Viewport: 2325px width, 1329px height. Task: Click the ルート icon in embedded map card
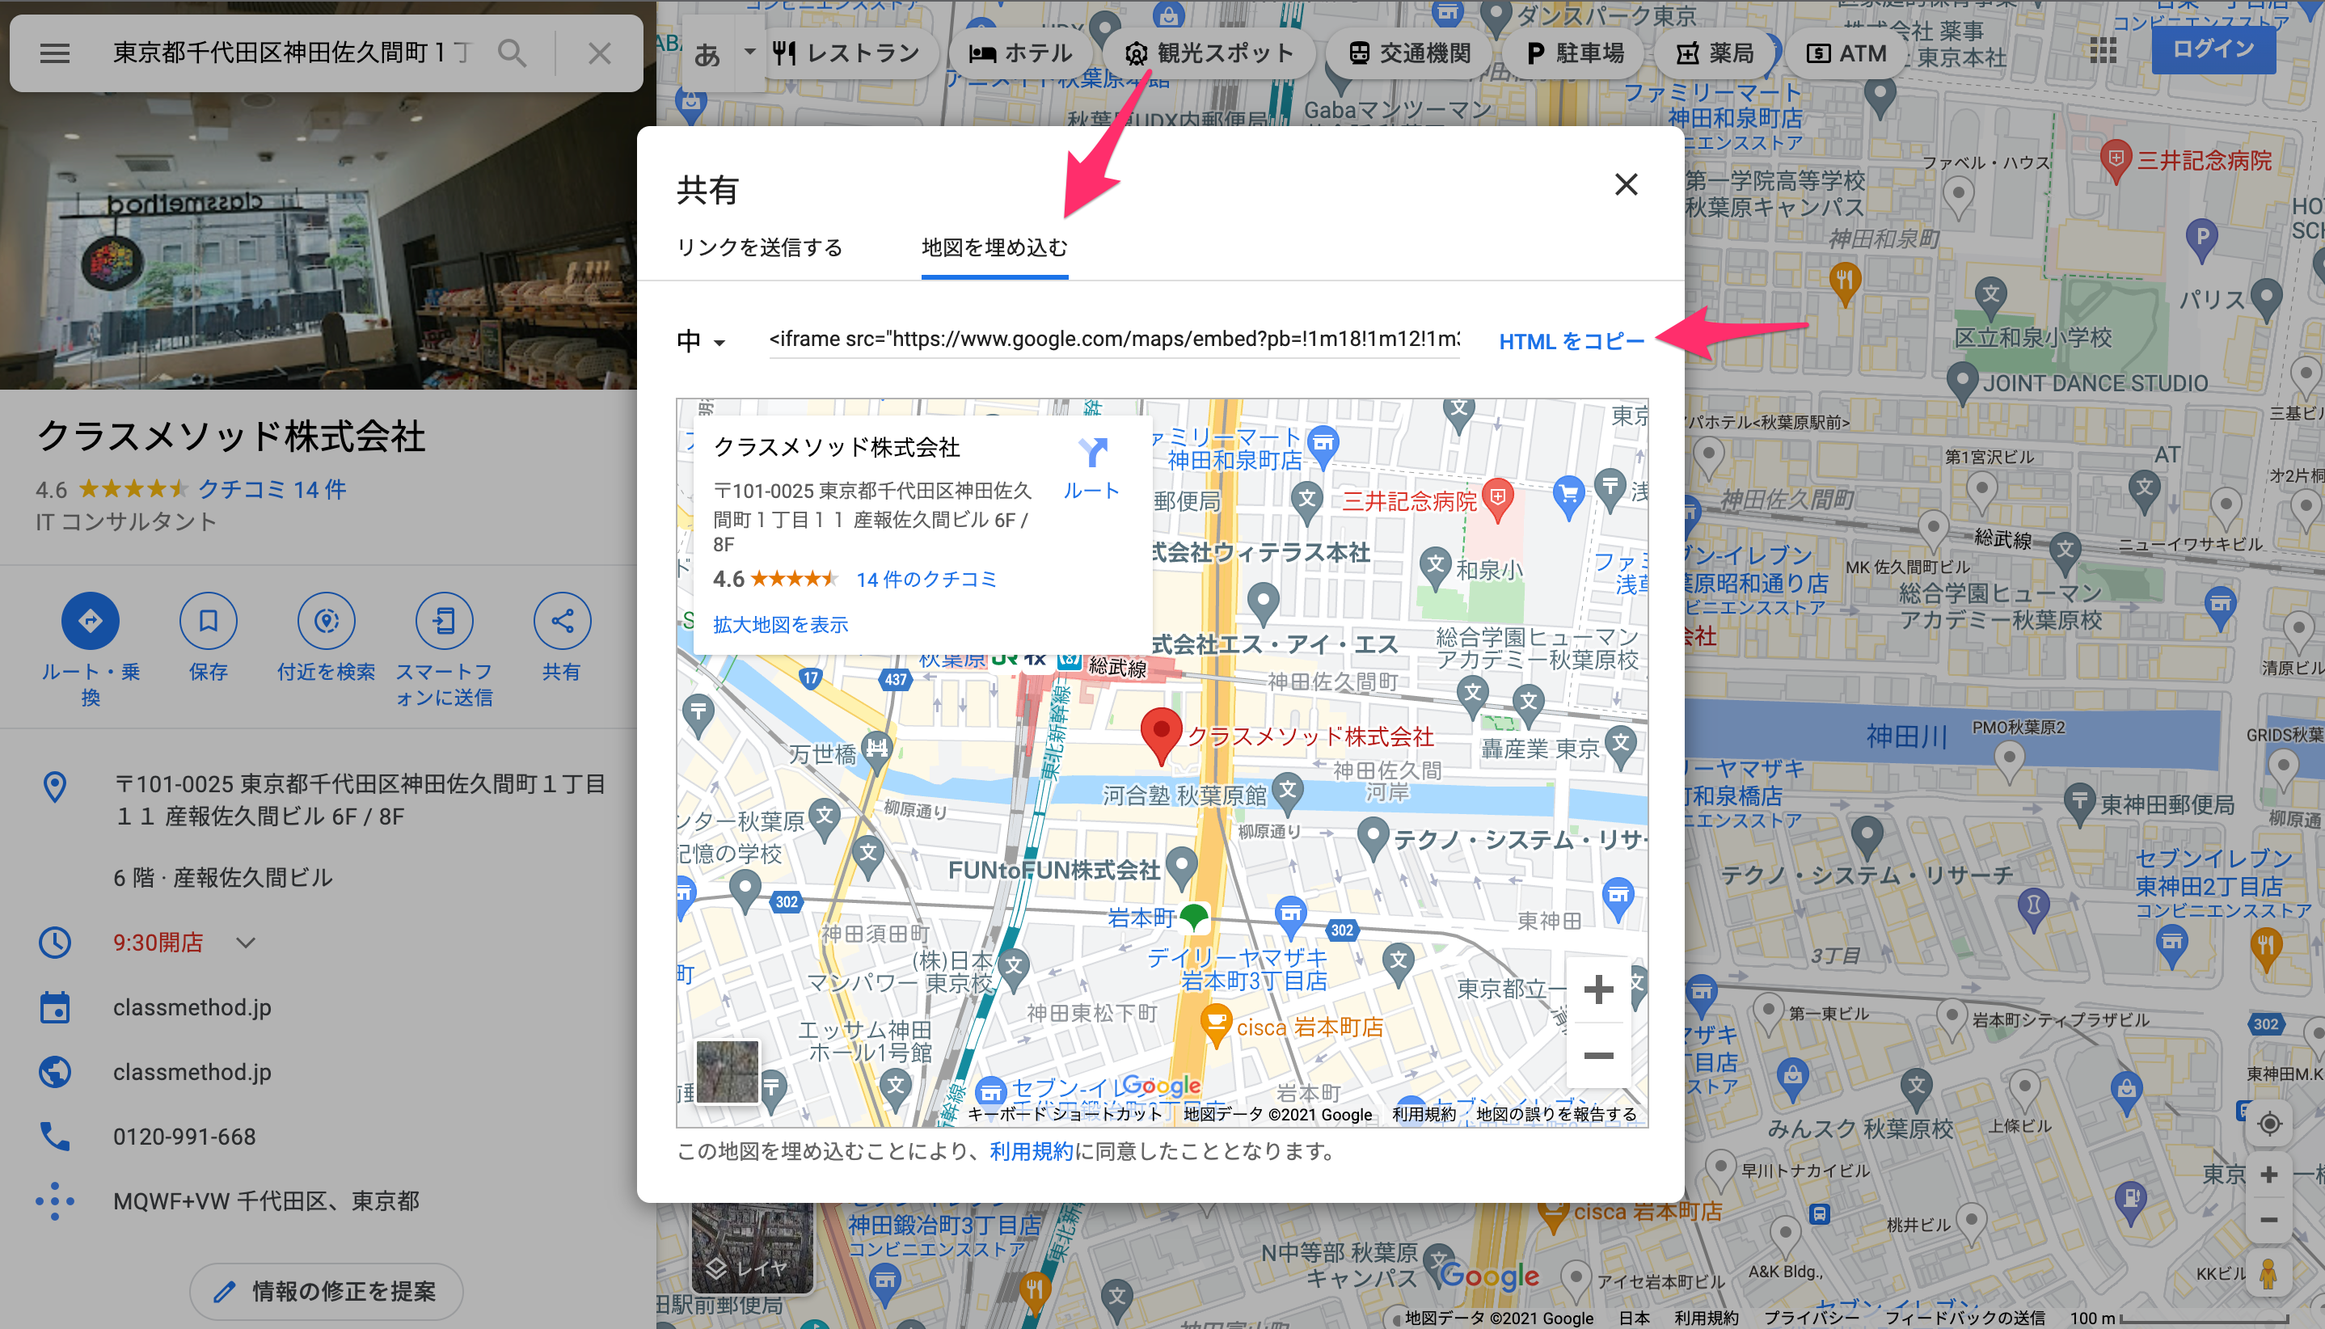coord(1091,453)
